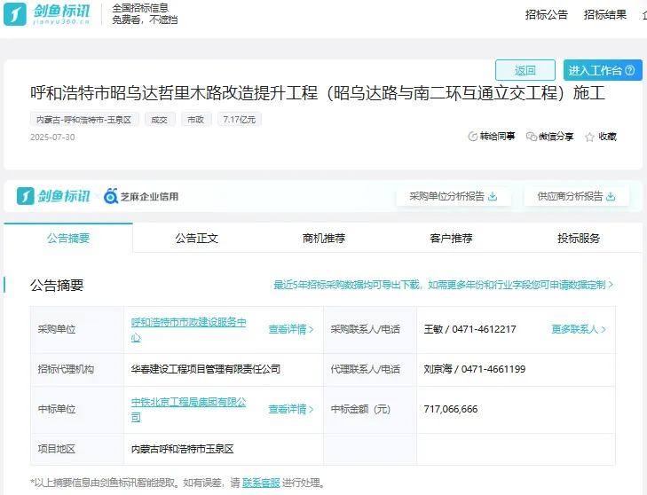Click the 转给同事 share icon

(472, 137)
